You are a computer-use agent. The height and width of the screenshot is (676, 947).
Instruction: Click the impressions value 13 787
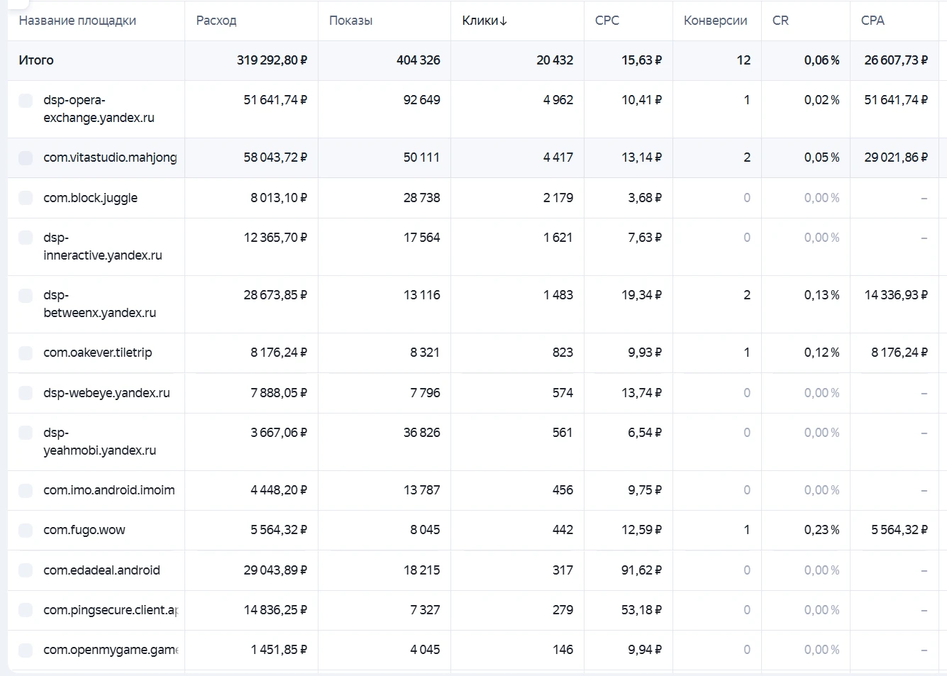coord(421,490)
